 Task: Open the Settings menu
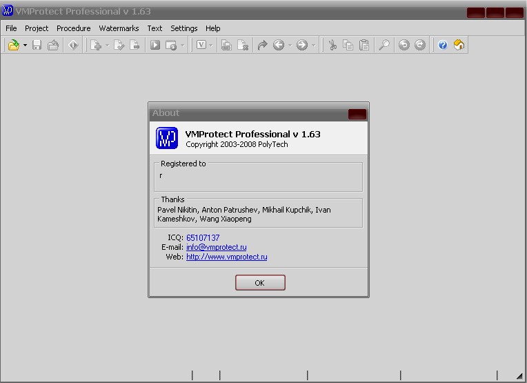(184, 28)
